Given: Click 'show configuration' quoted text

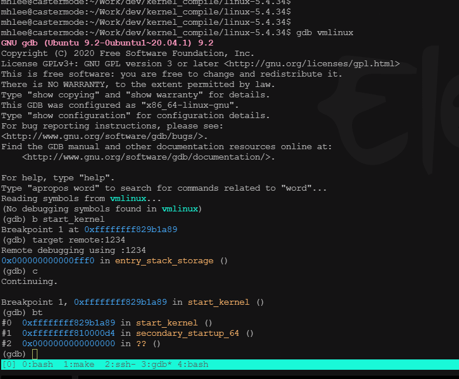Looking at the screenshot, I should coord(79,116).
